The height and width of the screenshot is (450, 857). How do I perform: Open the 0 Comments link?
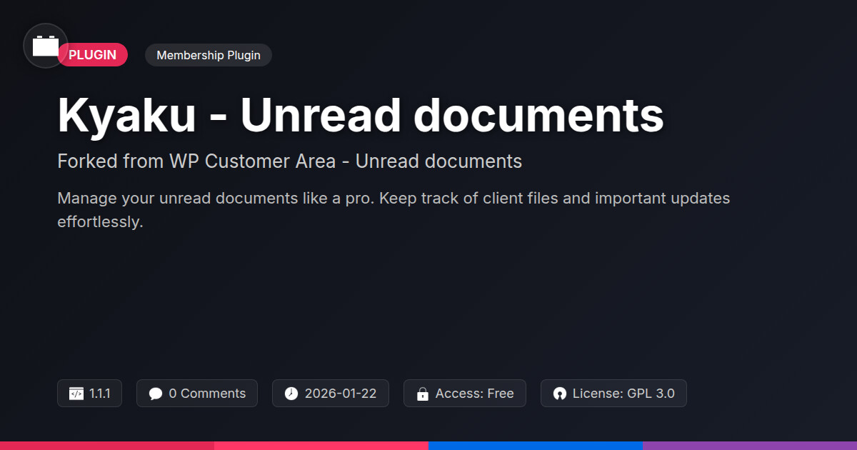tap(207, 394)
